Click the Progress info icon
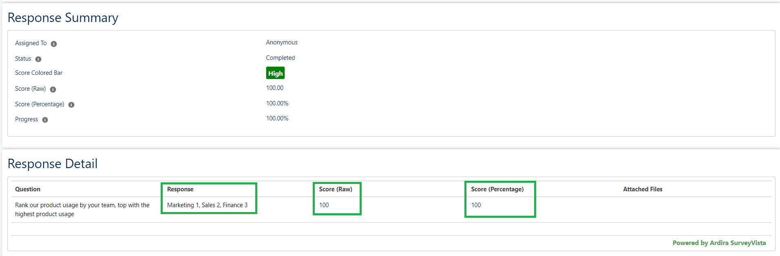Viewport: 780px width, 256px height. 45,120
